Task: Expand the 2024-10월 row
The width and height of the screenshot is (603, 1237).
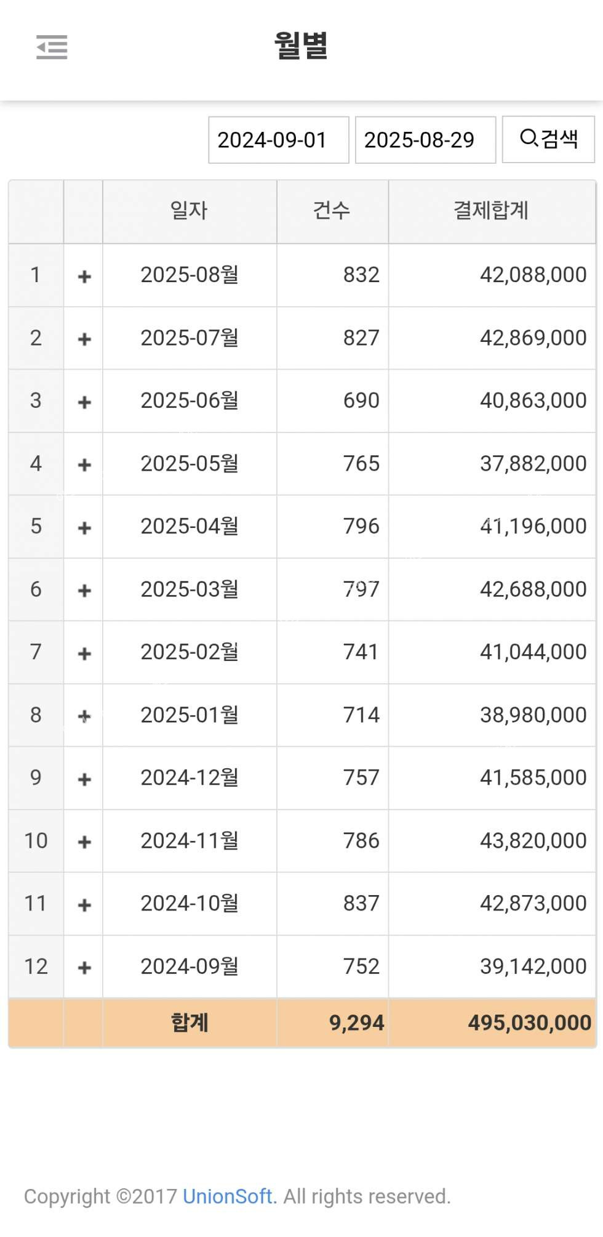Action: [84, 904]
